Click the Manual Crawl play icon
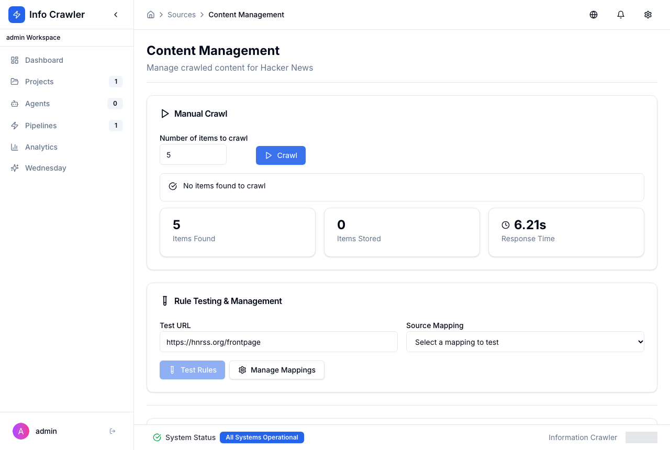The image size is (670, 450). (165, 114)
